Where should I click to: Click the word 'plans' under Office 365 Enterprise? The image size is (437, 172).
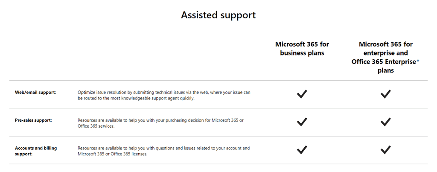[x=386, y=71]
